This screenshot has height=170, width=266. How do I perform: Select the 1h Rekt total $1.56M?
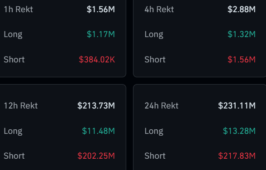click(101, 9)
